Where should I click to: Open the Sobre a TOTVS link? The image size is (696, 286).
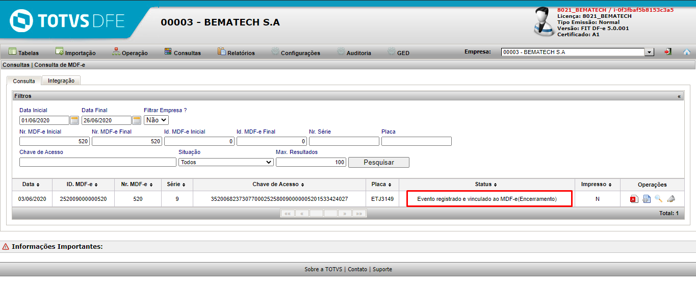(323, 269)
